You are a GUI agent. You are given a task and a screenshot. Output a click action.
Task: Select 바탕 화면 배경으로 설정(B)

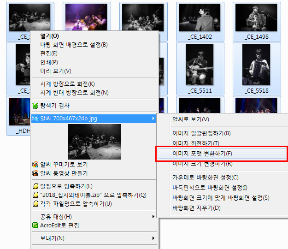click(x=74, y=45)
